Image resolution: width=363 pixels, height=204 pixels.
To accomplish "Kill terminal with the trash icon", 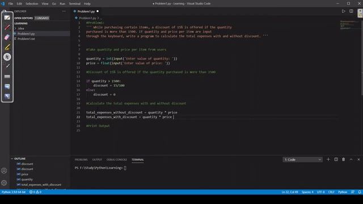I will pos(344,159).
